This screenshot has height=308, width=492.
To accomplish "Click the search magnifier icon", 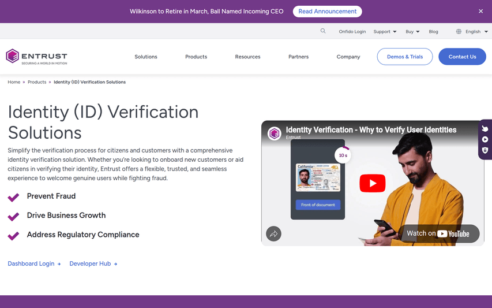I will pos(323,31).
